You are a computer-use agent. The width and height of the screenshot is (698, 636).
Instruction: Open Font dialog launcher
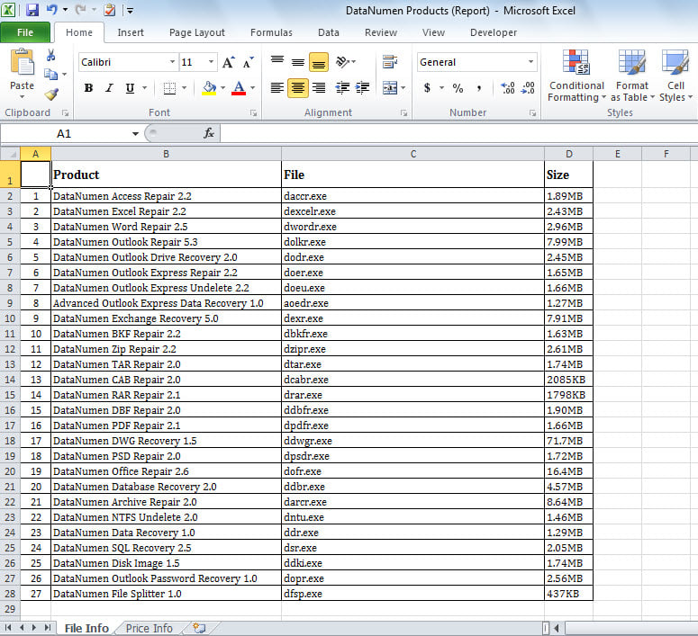253,113
